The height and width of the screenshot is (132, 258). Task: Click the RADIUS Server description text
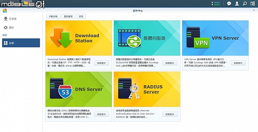tap(135, 114)
